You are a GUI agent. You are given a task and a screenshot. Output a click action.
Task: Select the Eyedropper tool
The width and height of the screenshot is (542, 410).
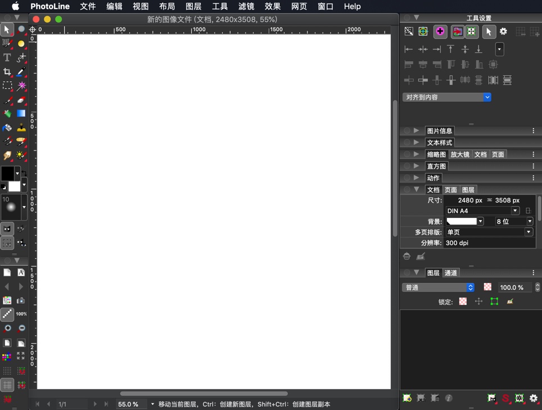click(21, 71)
